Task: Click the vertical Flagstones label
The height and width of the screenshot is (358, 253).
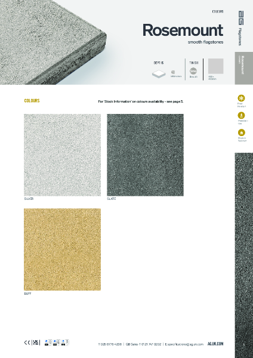Action: tap(240, 36)
